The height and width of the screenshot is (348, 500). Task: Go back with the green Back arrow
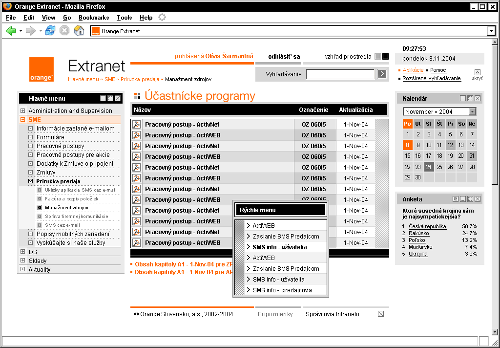[11, 31]
